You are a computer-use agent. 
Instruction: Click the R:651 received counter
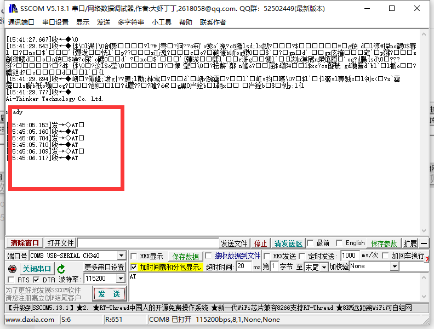pos(114,320)
